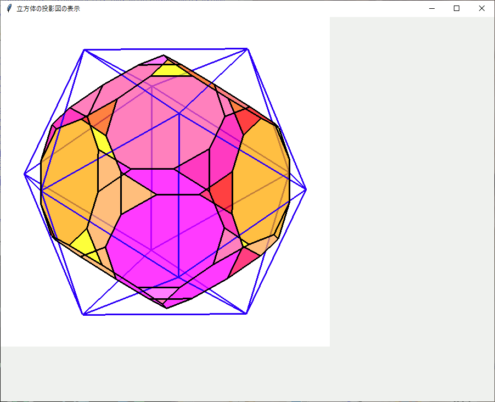Maximize the 立方体の投影図の表示 window
The image size is (495, 402).
[457, 9]
